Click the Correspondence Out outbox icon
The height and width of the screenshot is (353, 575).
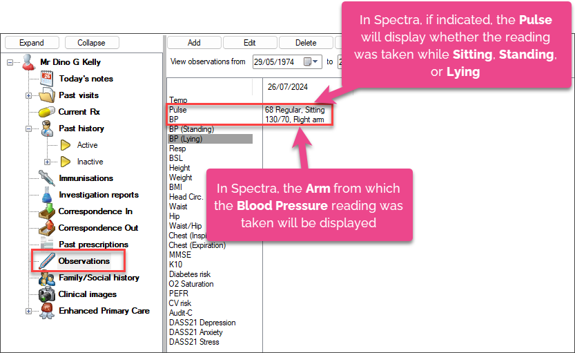pos(46,228)
